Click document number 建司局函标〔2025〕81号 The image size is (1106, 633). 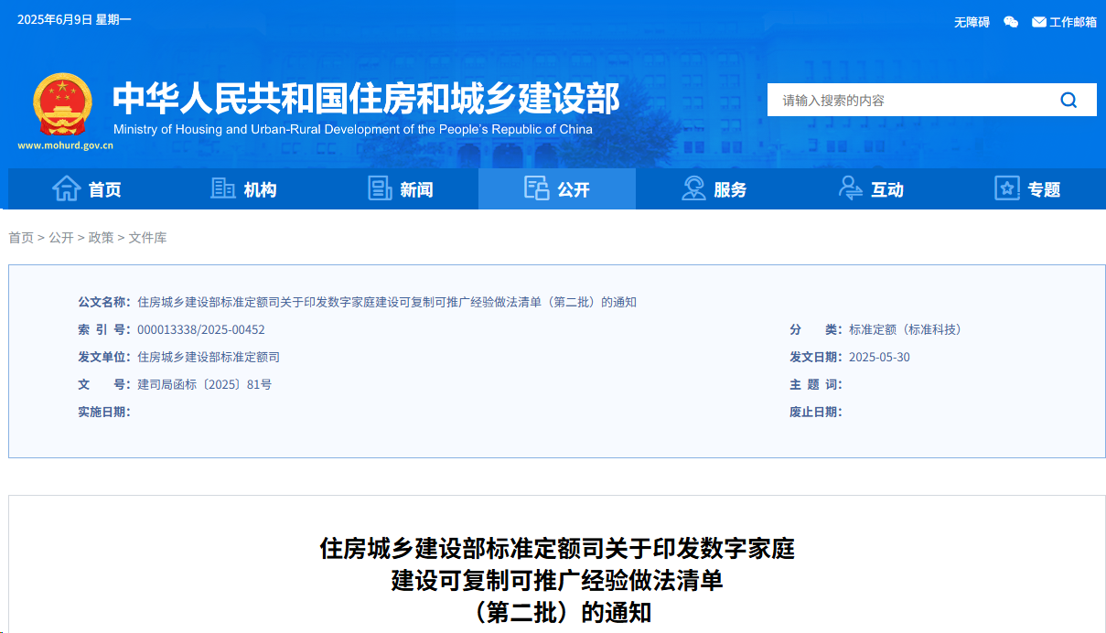point(204,384)
